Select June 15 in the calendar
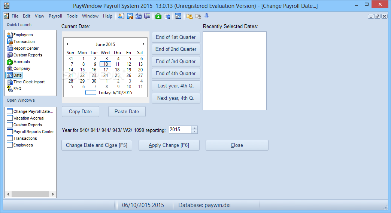 point(82,70)
